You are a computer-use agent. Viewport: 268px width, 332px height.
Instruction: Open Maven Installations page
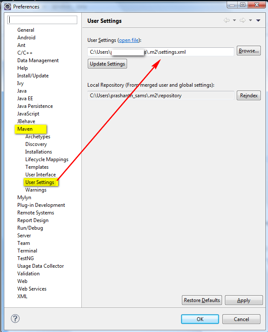[x=38, y=152]
